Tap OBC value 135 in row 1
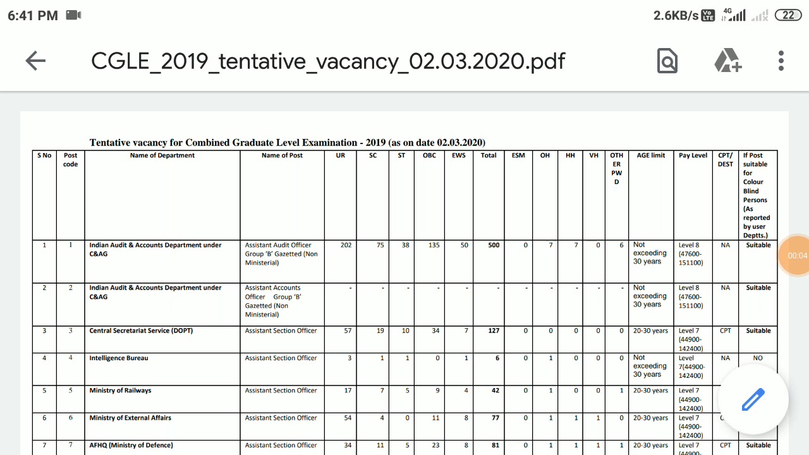This screenshot has height=455, width=809. 434,245
